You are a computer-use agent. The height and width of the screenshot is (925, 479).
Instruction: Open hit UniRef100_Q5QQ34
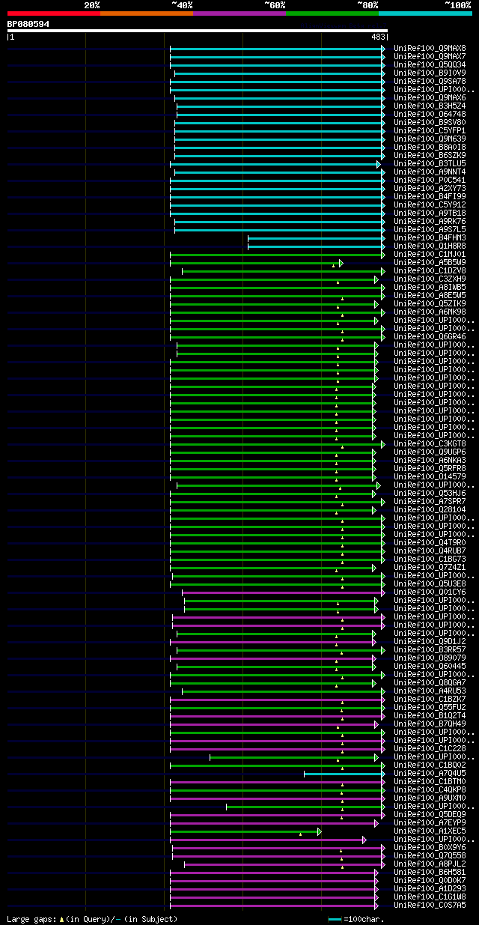click(x=431, y=65)
